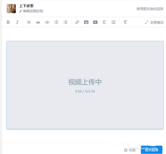
Task: Insert a formula with sigma icon
Action: pyautogui.click(x=104, y=22)
